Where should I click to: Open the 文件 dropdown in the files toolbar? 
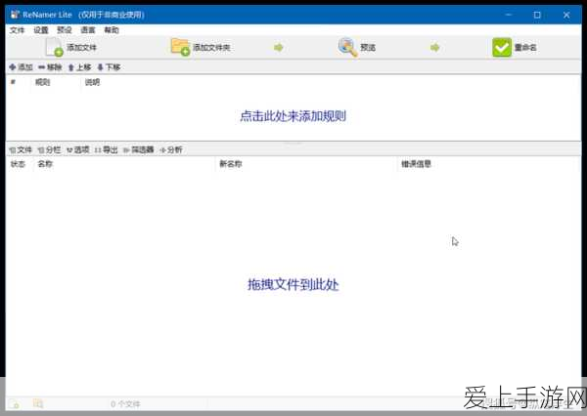(x=21, y=149)
